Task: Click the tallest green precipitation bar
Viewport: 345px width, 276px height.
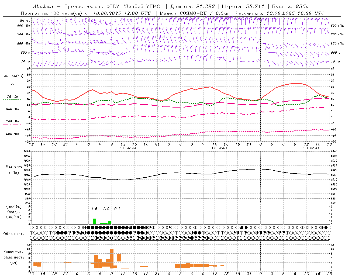Action: pos(94,221)
